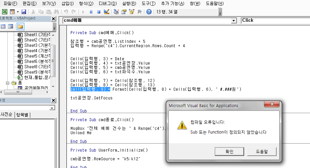The image size is (310, 168).
Task: Switch to Excel view icon
Action: click(5, 12)
